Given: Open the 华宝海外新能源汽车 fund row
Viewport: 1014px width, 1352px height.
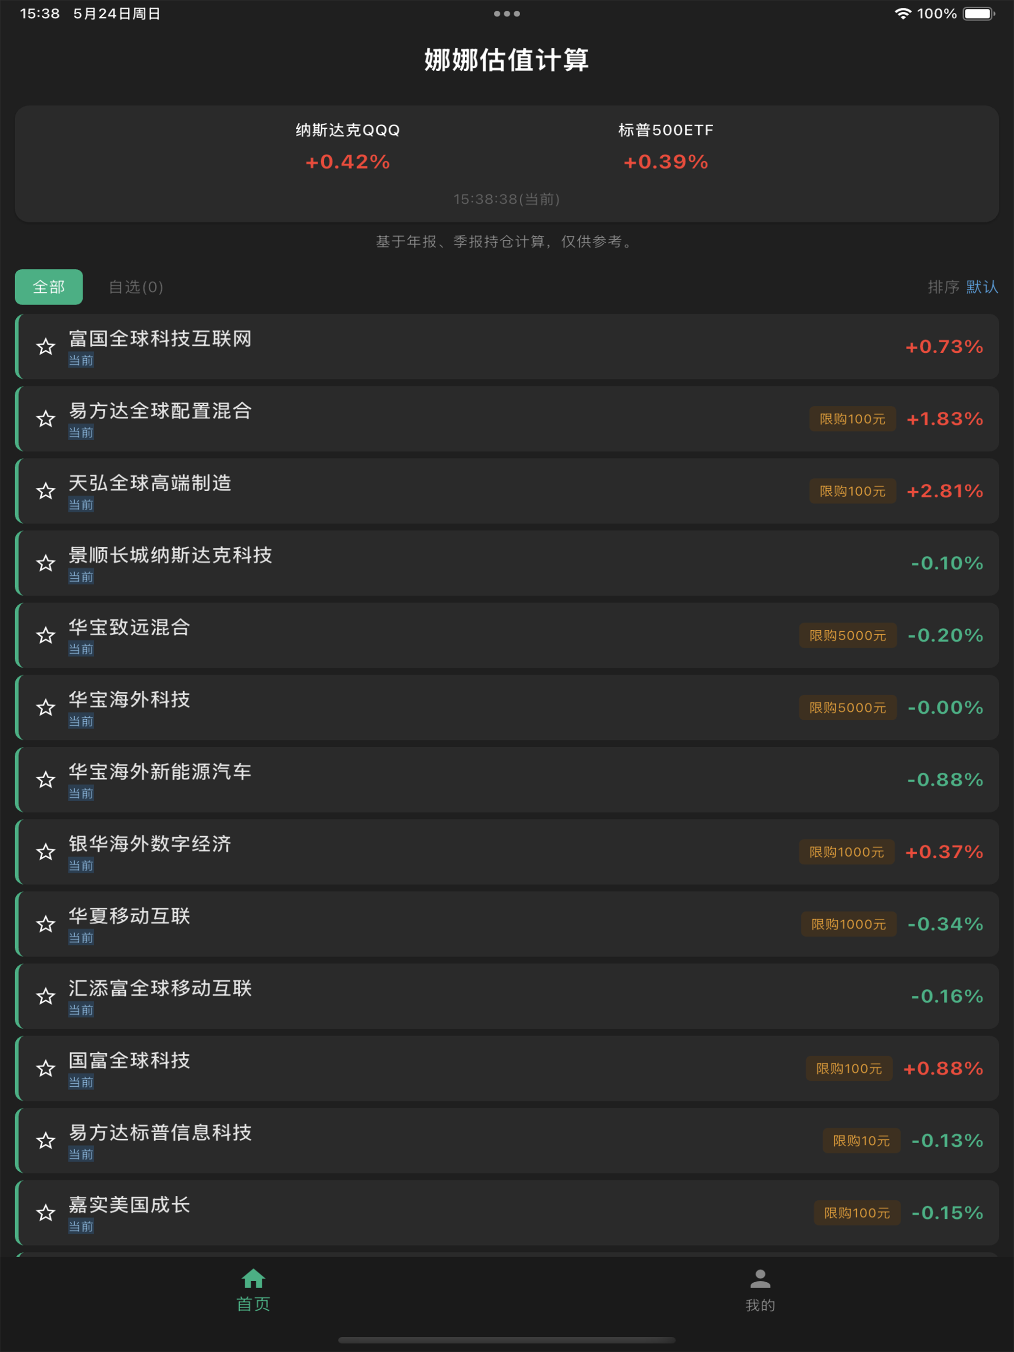Looking at the screenshot, I should pyautogui.click(x=507, y=779).
